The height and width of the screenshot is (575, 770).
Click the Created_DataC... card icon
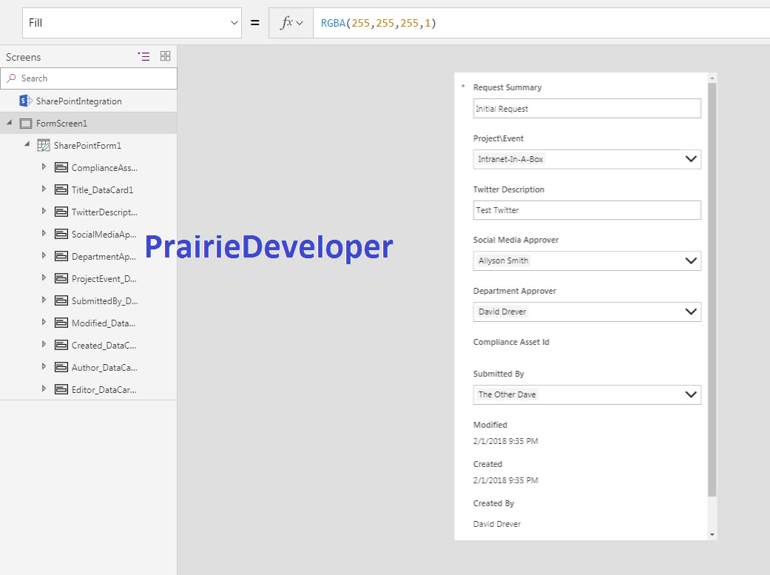tap(61, 345)
